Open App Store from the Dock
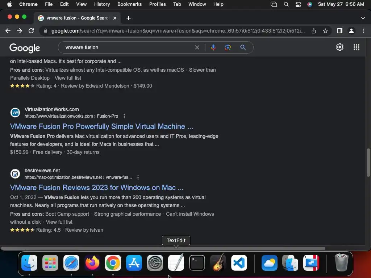 pos(134,263)
